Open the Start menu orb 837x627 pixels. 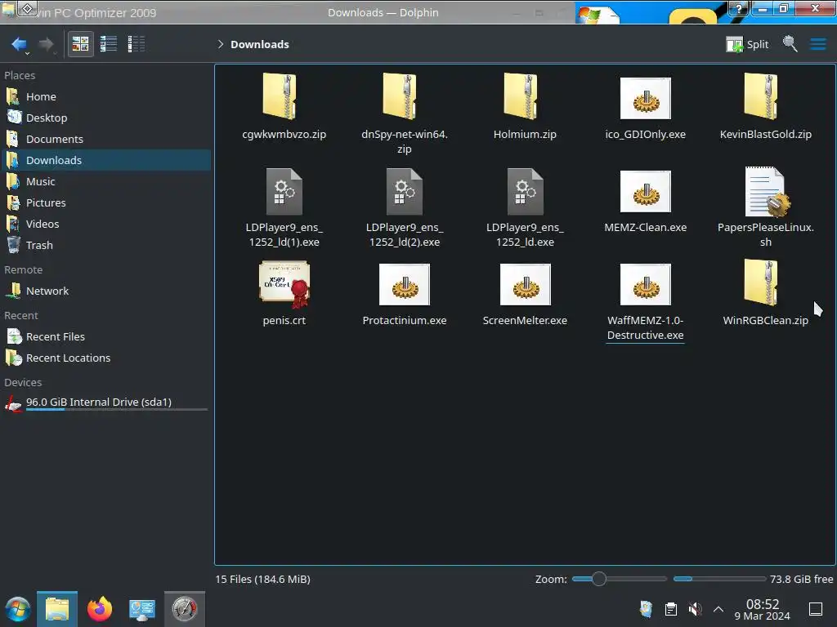(x=18, y=609)
